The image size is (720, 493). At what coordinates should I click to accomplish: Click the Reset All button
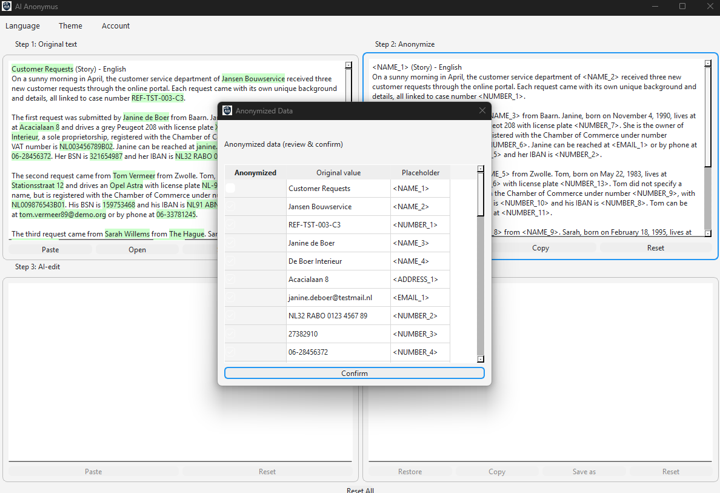pos(361,490)
